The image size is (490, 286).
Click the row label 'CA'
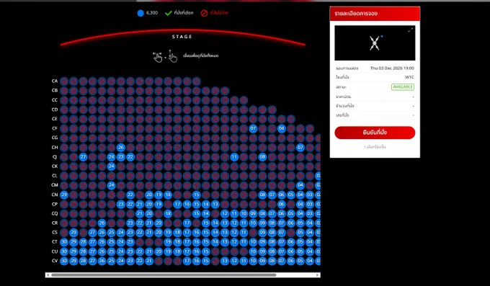tap(55, 81)
